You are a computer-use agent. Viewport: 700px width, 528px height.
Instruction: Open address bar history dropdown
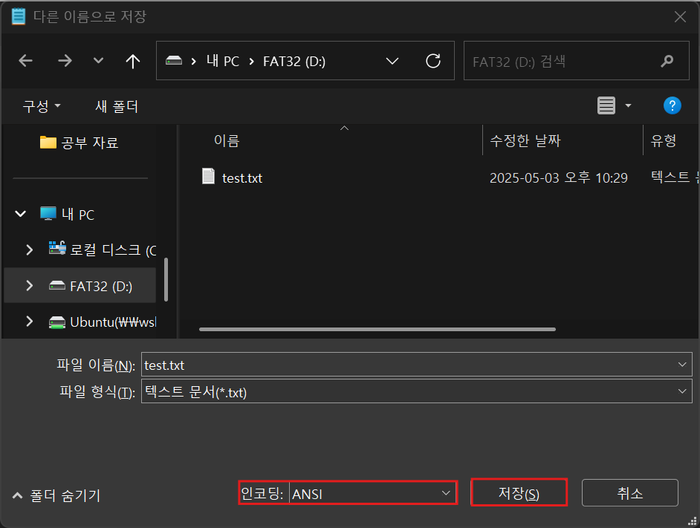[392, 61]
